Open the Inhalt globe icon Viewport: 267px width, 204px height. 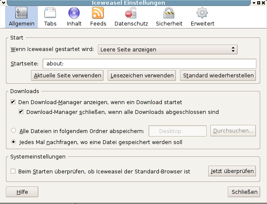pyautogui.click(x=74, y=14)
